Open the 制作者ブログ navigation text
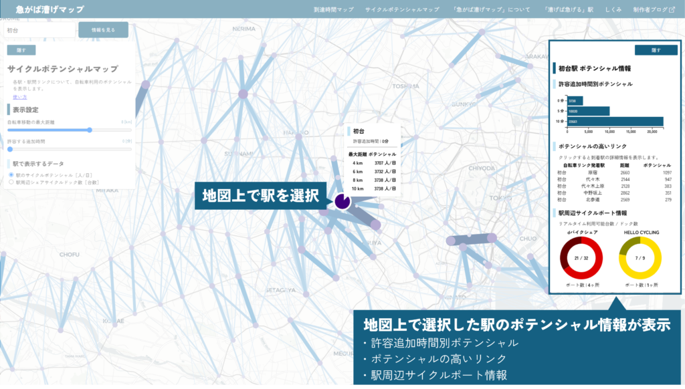Image resolution: width=685 pixels, height=389 pixels. pos(650,9)
